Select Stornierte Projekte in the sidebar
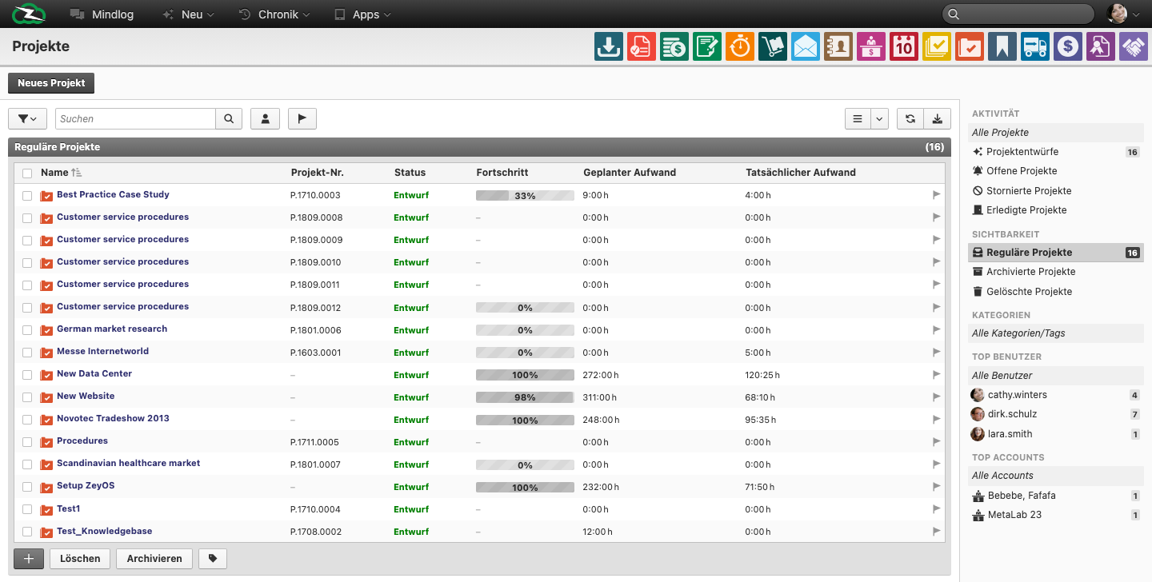This screenshot has height=582, width=1152. pyautogui.click(x=1056, y=191)
